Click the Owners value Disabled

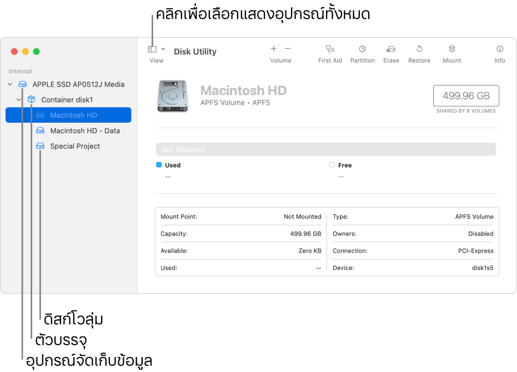pos(481,234)
